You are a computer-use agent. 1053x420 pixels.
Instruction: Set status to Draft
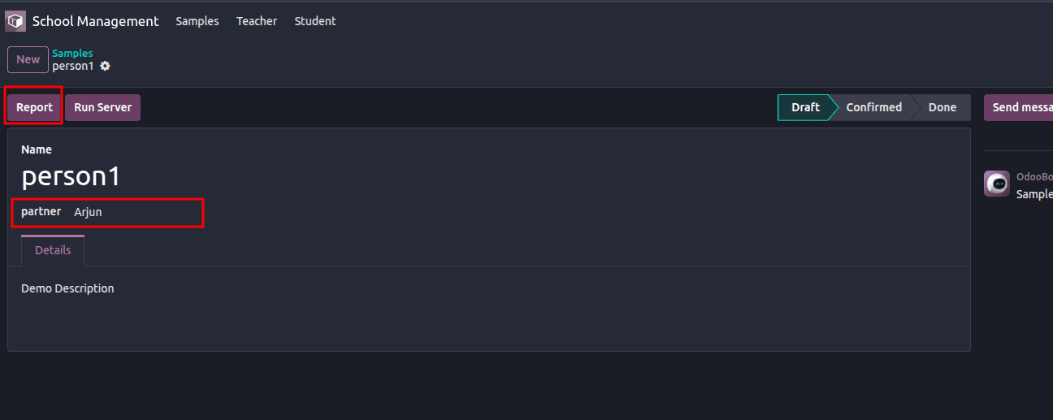point(804,107)
